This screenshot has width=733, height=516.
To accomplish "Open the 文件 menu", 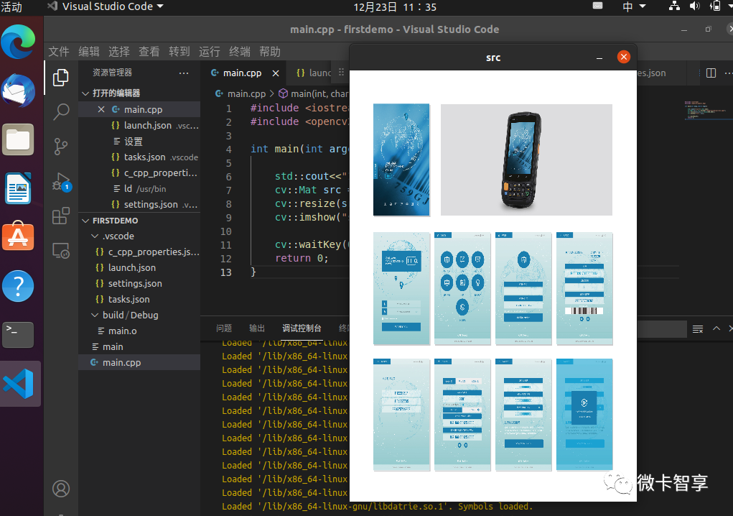I will [x=59, y=52].
